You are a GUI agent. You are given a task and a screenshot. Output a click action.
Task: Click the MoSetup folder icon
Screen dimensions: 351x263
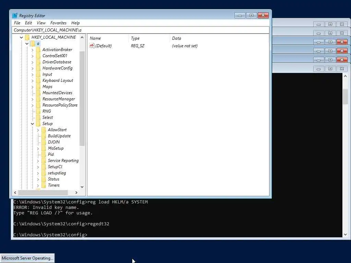(44, 148)
